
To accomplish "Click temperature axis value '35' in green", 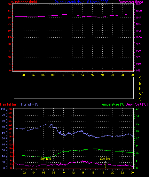I will pos(137,116).
